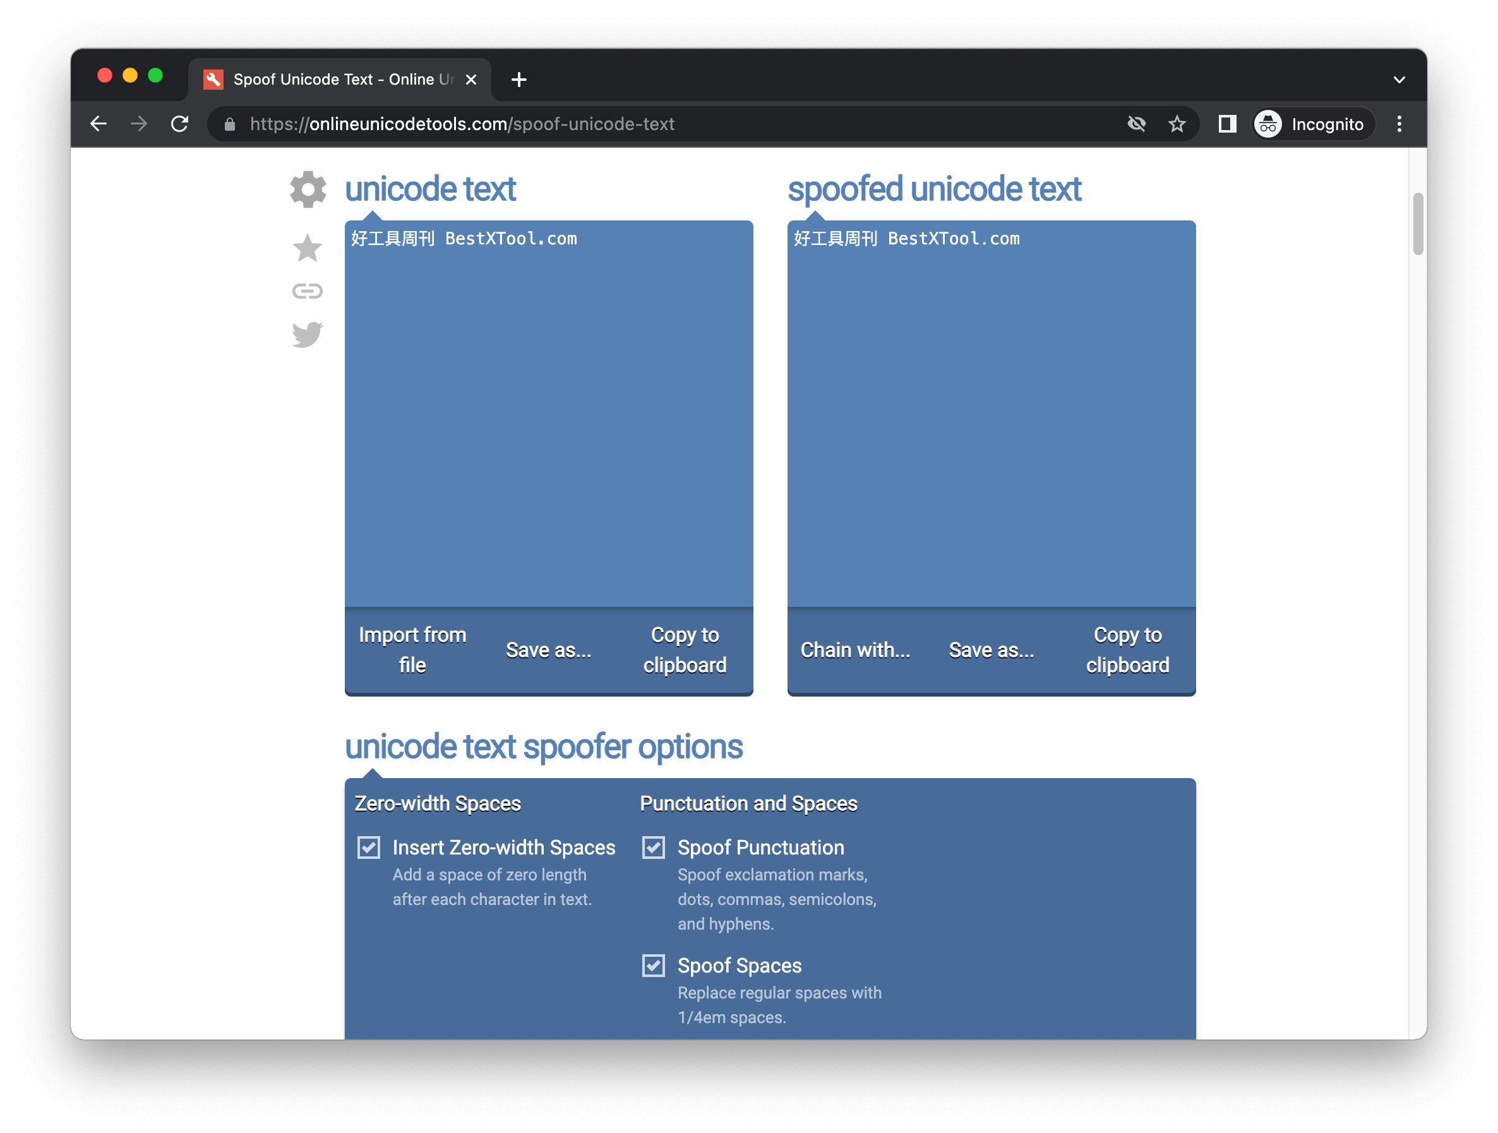Uncheck Spoof Punctuation checkbox
Viewport: 1498px width, 1133px height.
click(654, 847)
